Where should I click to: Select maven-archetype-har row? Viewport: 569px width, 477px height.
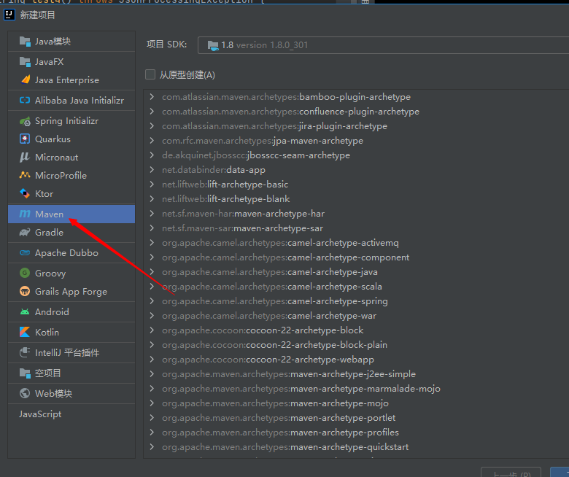pyautogui.click(x=356, y=213)
